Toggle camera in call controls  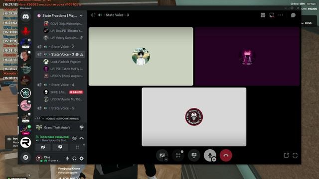pos(162,156)
